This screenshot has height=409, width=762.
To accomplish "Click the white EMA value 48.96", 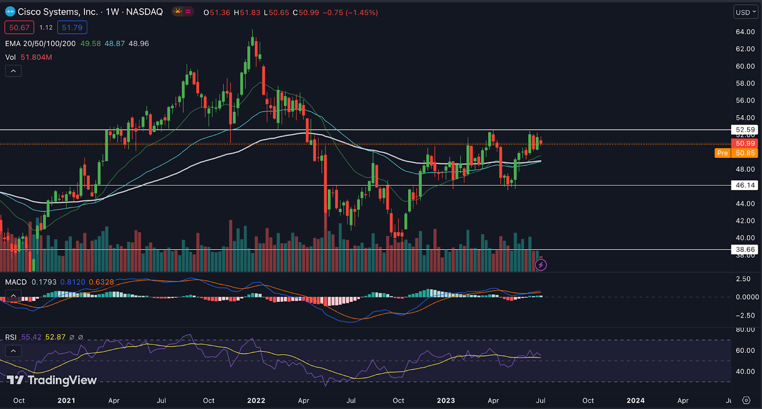I will (139, 43).
